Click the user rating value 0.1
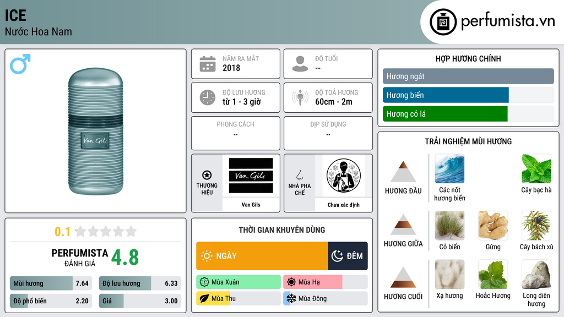Image resolution: width=564 pixels, height=317 pixels. point(63,232)
